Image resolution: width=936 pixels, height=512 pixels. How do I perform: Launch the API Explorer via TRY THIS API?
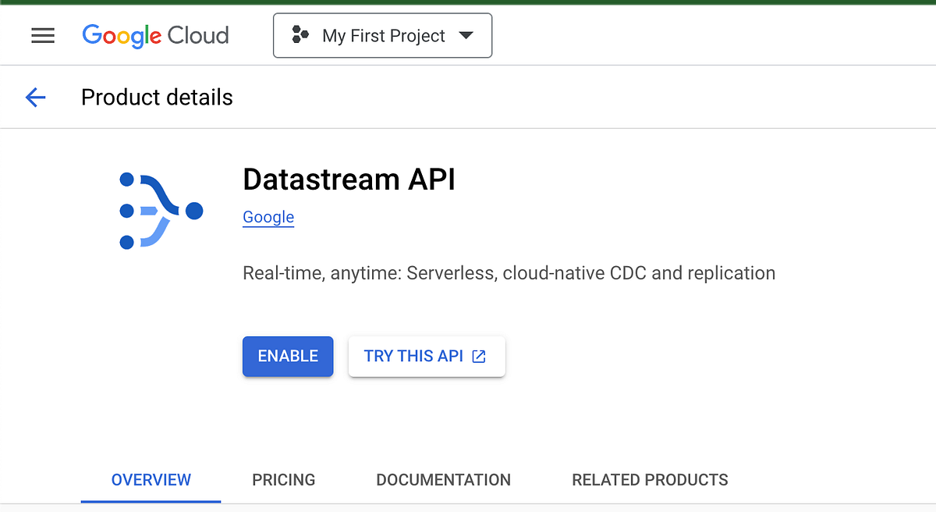427,356
